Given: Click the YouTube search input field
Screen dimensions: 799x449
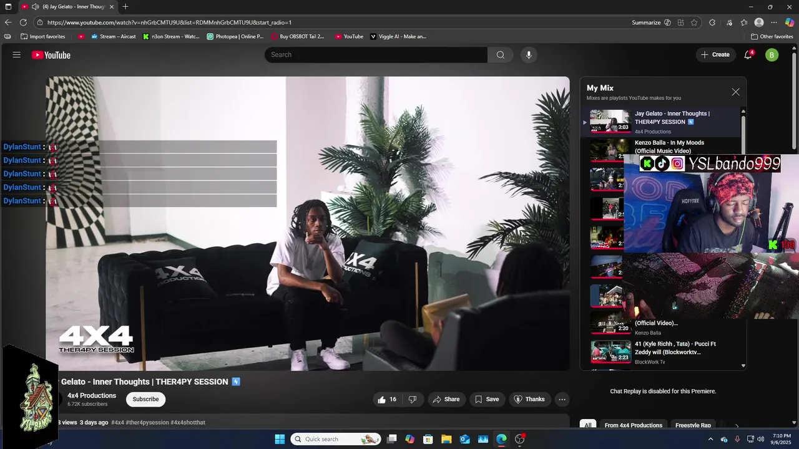Looking at the screenshot, I should [376, 55].
